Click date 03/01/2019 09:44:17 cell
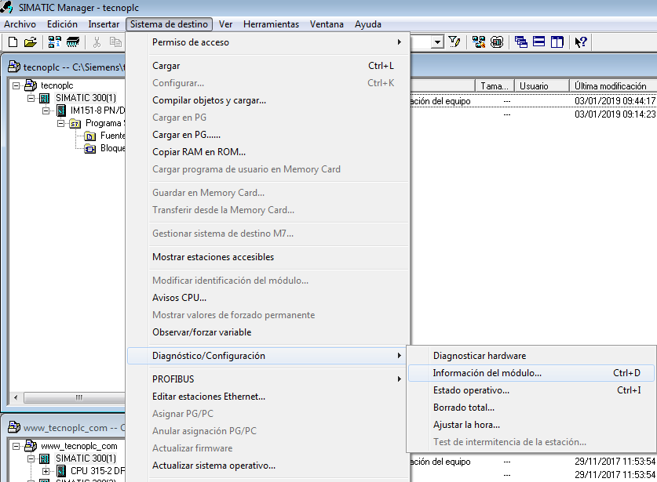 (615, 101)
